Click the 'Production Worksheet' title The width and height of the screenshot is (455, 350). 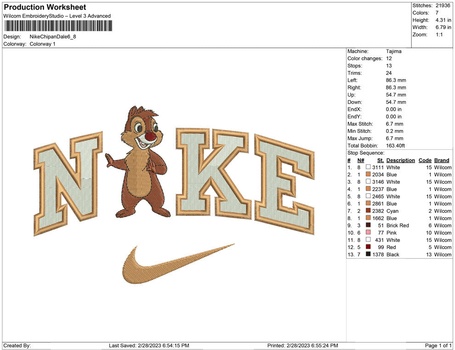[x=45, y=7]
